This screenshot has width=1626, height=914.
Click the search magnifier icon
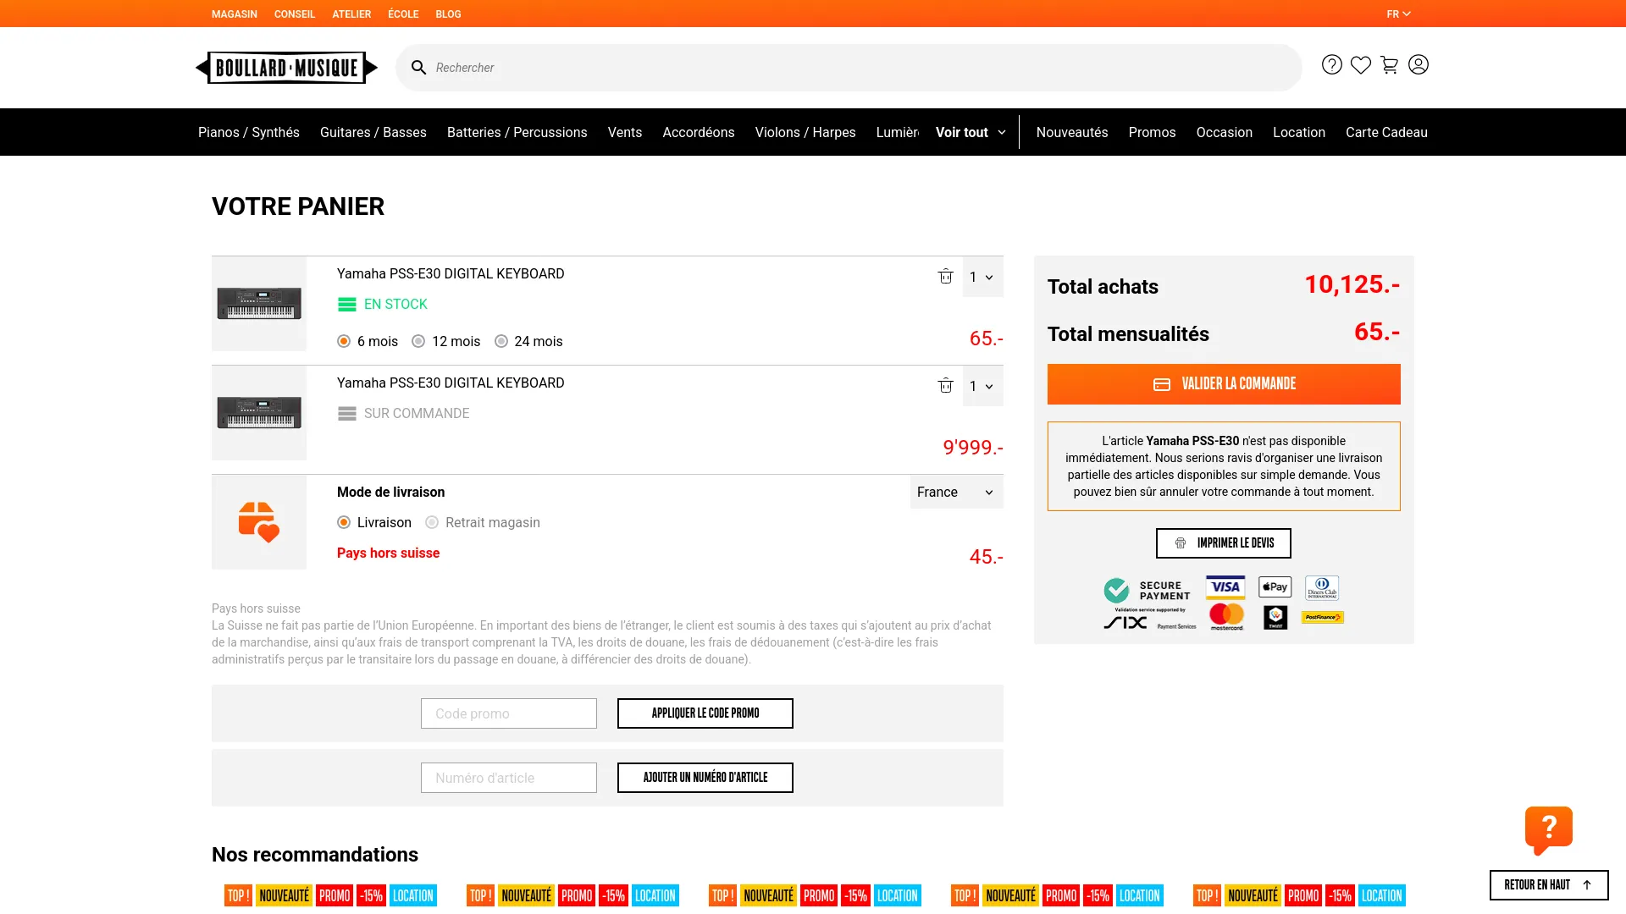point(418,68)
